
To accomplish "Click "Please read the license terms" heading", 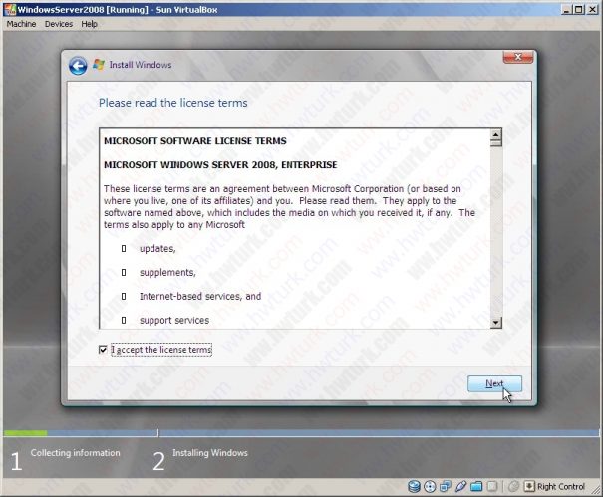I will point(173,103).
